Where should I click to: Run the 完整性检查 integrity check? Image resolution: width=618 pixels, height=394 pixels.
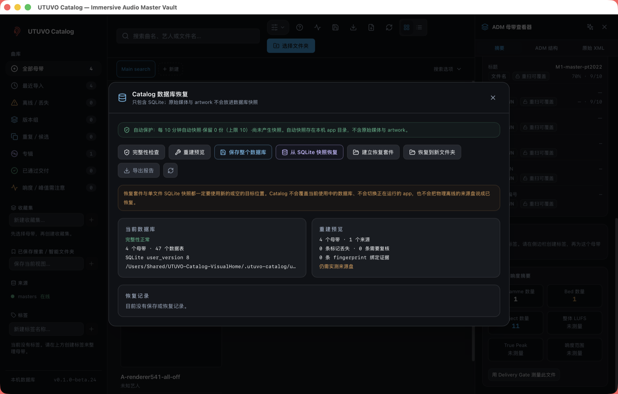click(x=141, y=152)
